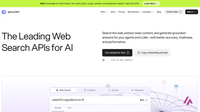Click the document icon on Contents tab
Viewport: 200px width, 112px height.
[85, 90]
